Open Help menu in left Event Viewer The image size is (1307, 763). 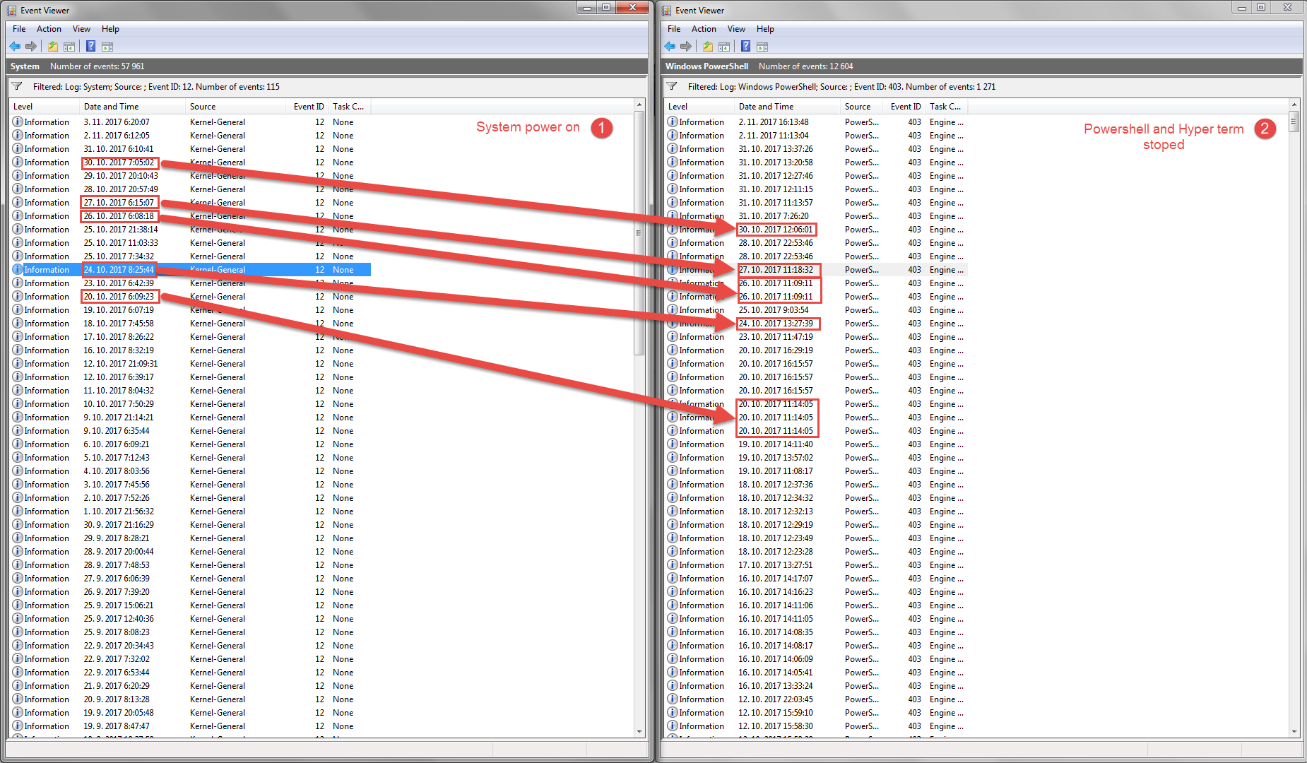110,29
